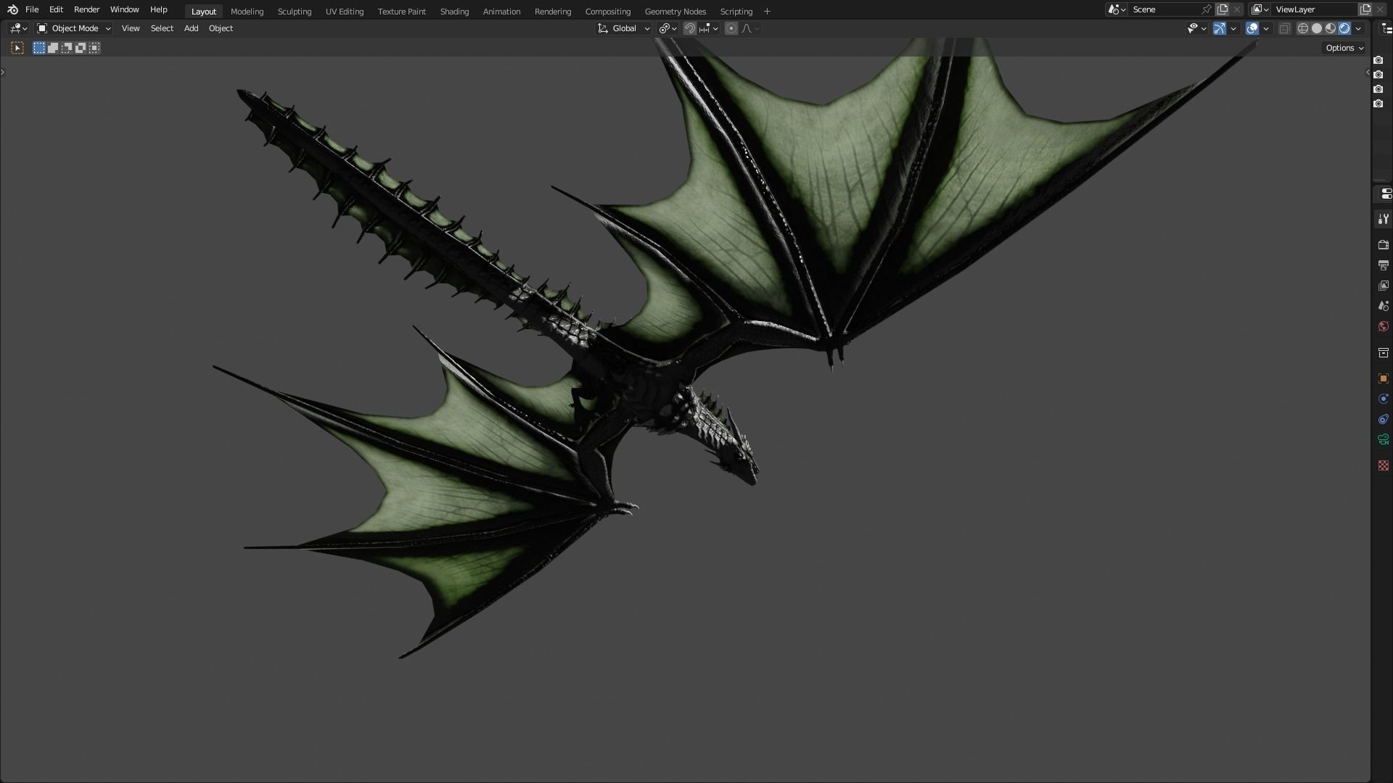Open the Object Mode dropdown
Viewport: 1393px width, 783px height.
click(x=74, y=28)
